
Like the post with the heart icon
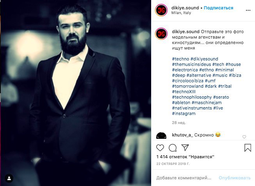click(160, 148)
